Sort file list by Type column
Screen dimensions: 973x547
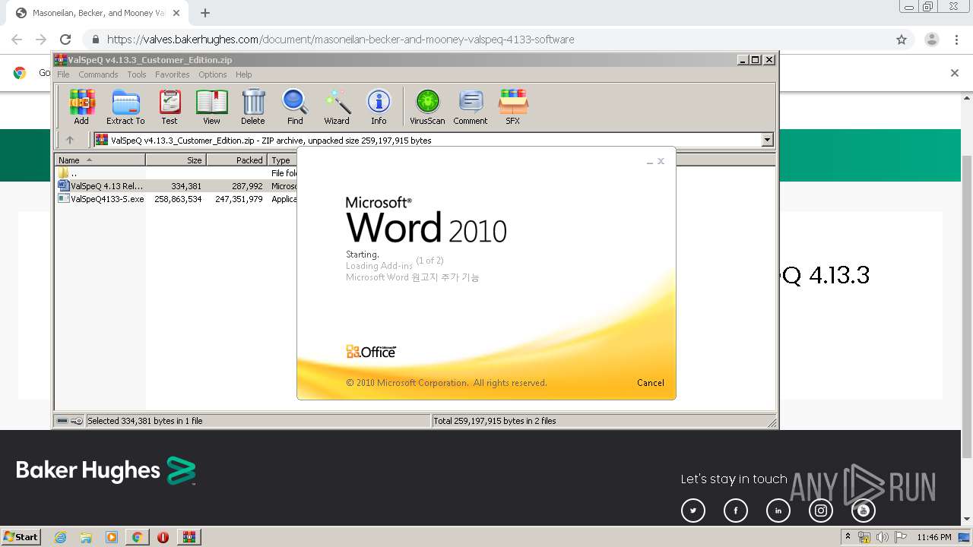click(282, 160)
